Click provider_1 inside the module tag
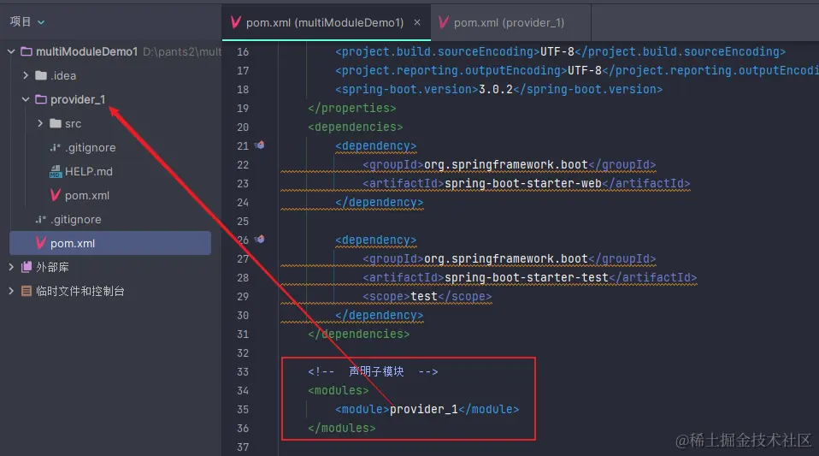This screenshot has height=456, width=819. click(x=423, y=410)
